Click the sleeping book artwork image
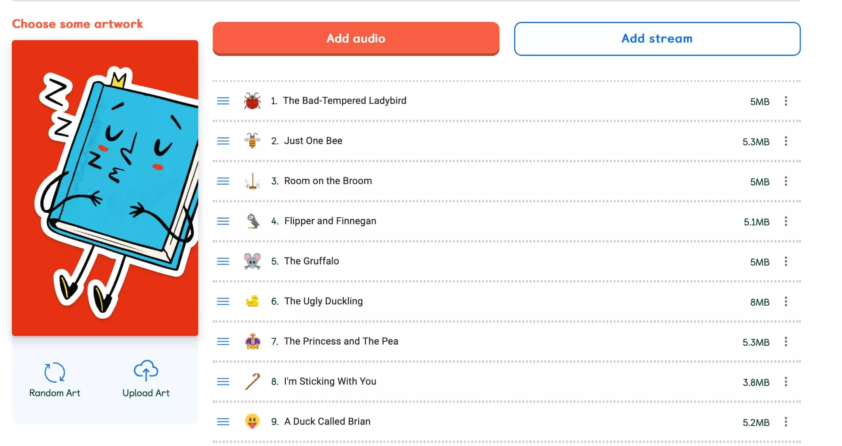This screenshot has height=446, width=842. click(x=105, y=188)
